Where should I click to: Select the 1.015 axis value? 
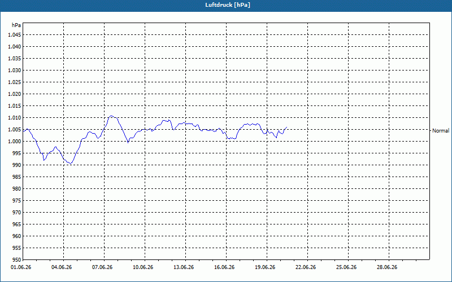pyautogui.click(x=15, y=106)
